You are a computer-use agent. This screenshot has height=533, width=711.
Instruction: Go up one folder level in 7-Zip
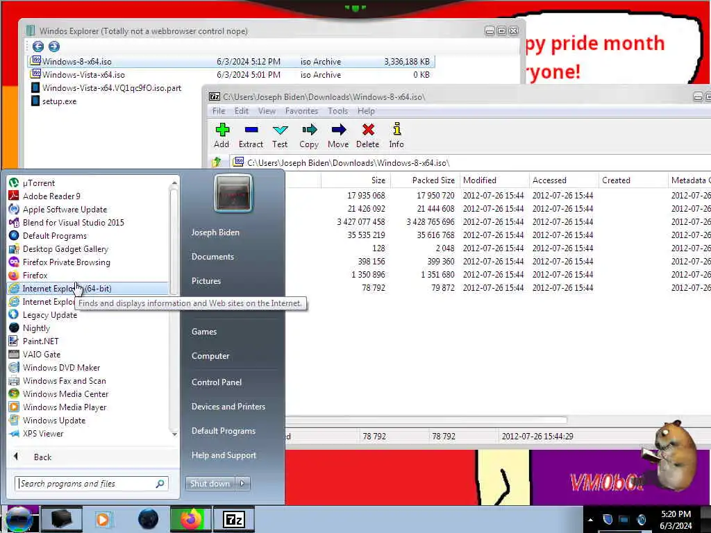click(x=217, y=162)
